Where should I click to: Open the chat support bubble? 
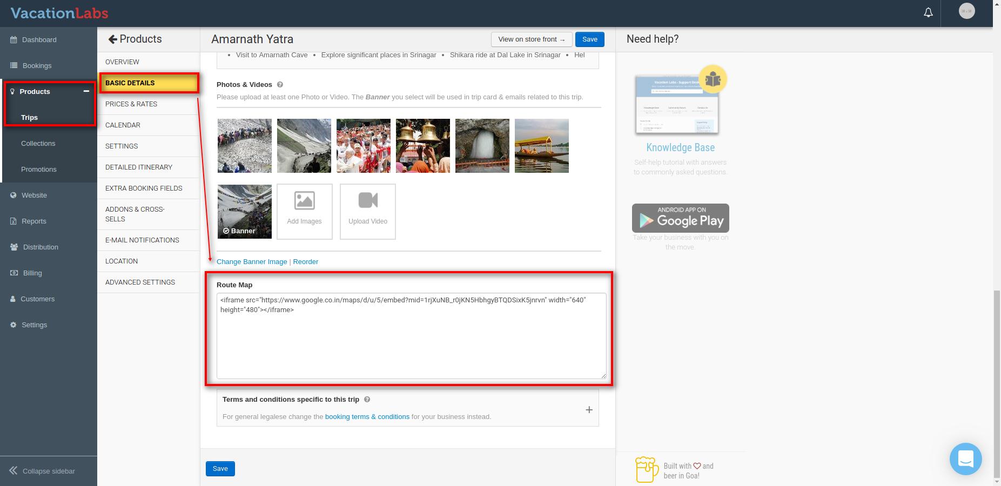pos(965,458)
